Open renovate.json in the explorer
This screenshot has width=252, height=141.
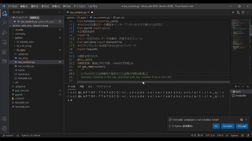pos(22,107)
